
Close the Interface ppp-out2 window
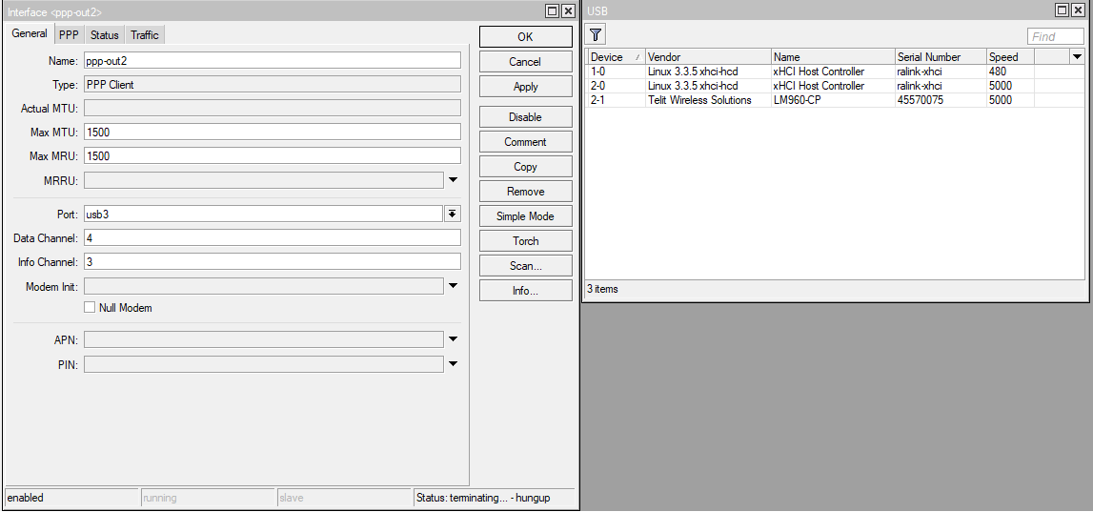point(568,10)
